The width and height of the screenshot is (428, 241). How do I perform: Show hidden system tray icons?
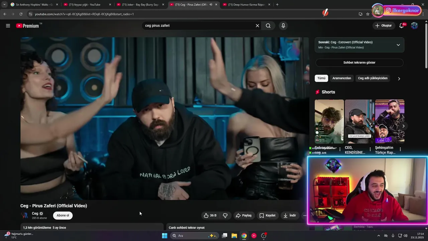coord(379,236)
